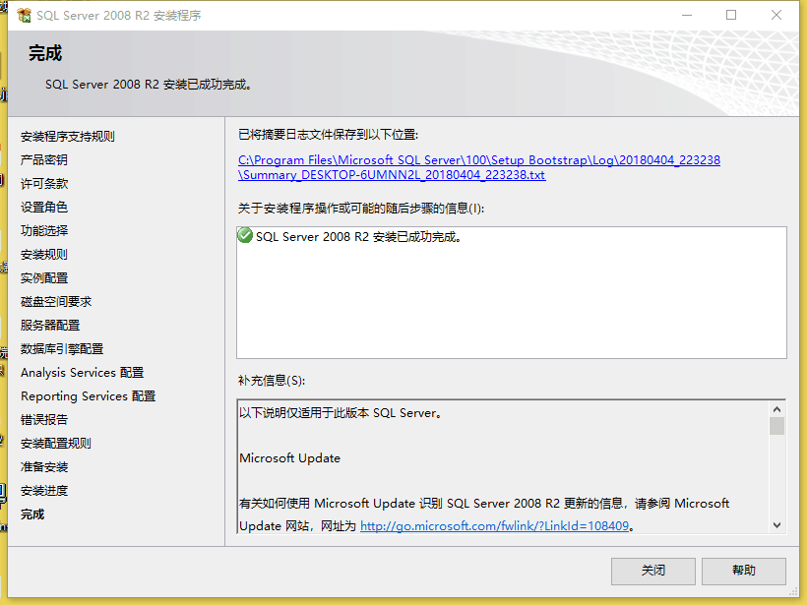Click the 关闭 button
The image size is (807, 605).
click(653, 571)
